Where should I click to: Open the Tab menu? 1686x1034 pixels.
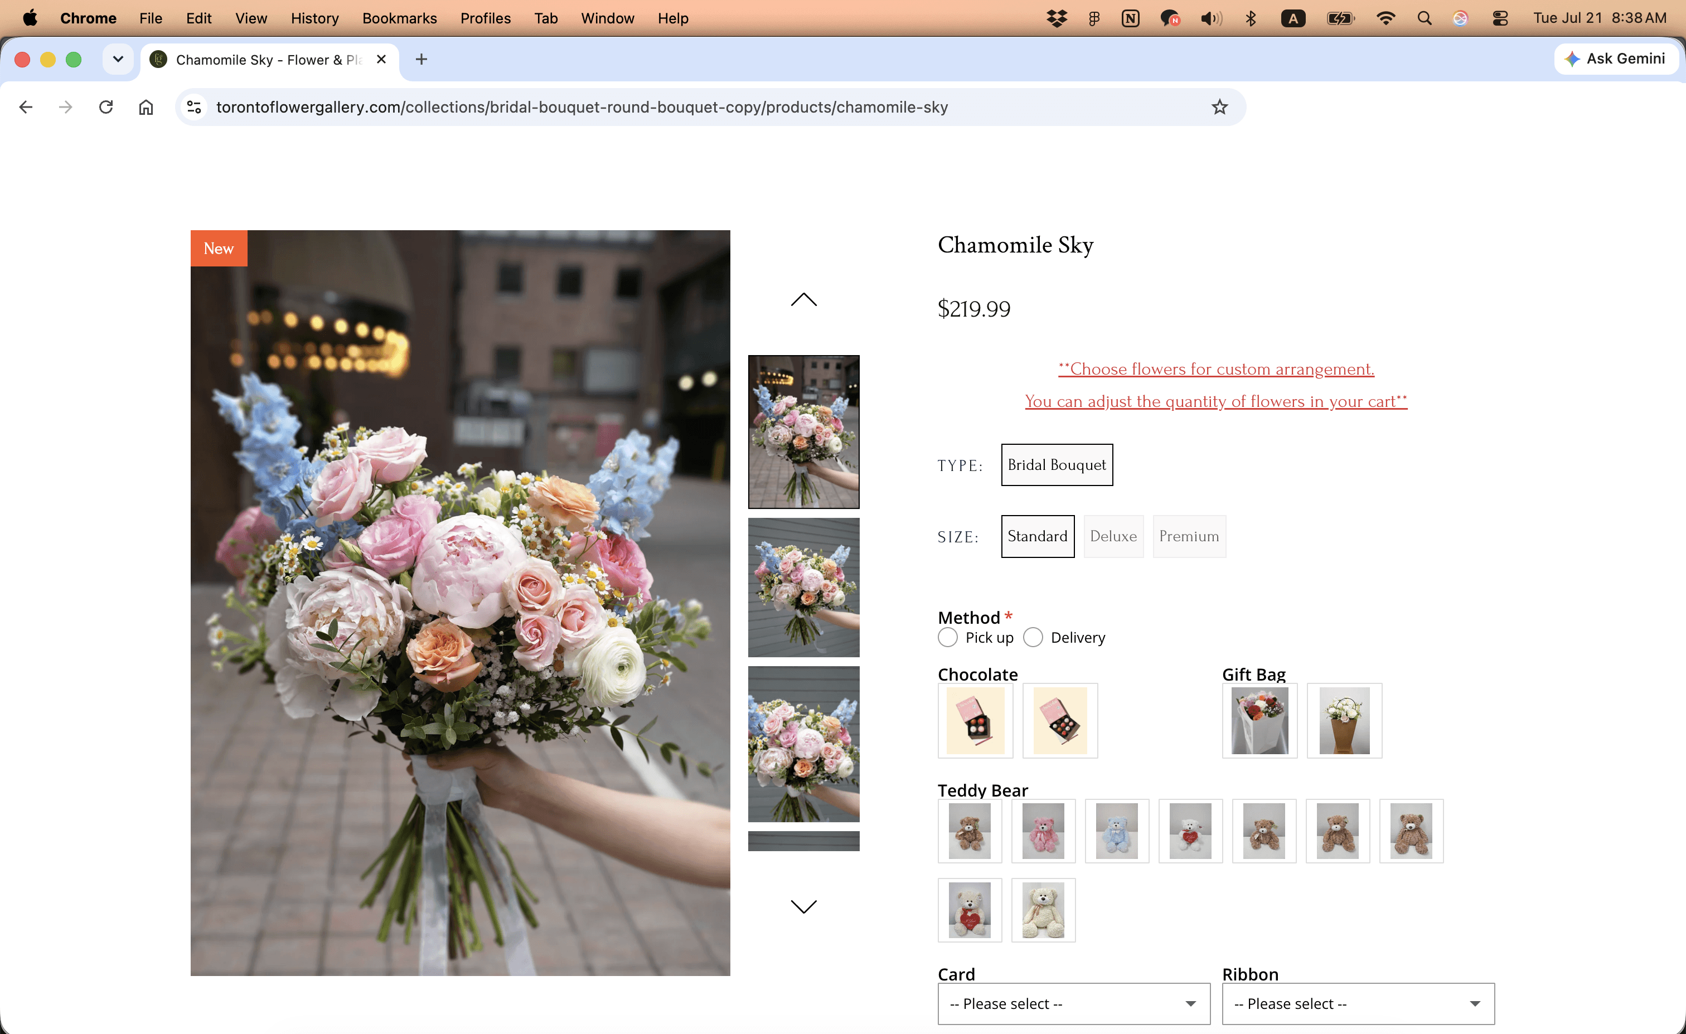point(546,18)
